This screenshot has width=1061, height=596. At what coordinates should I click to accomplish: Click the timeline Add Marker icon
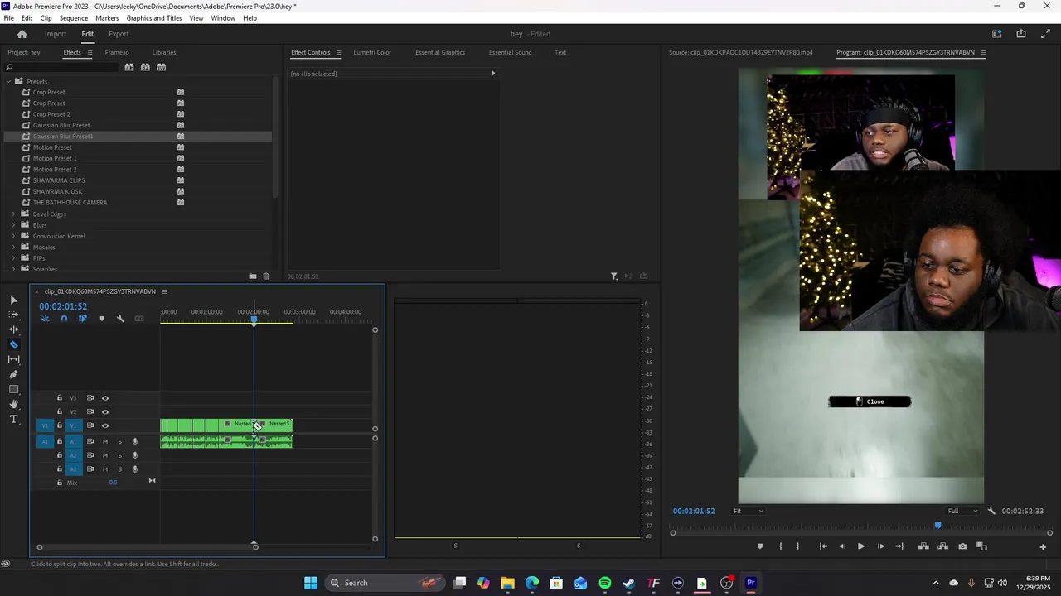click(102, 319)
